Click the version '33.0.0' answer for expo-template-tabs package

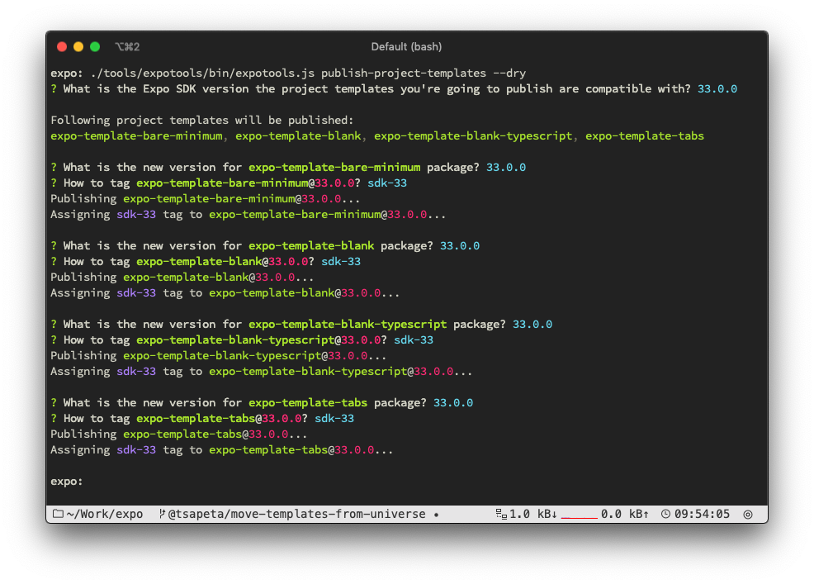[x=452, y=402]
